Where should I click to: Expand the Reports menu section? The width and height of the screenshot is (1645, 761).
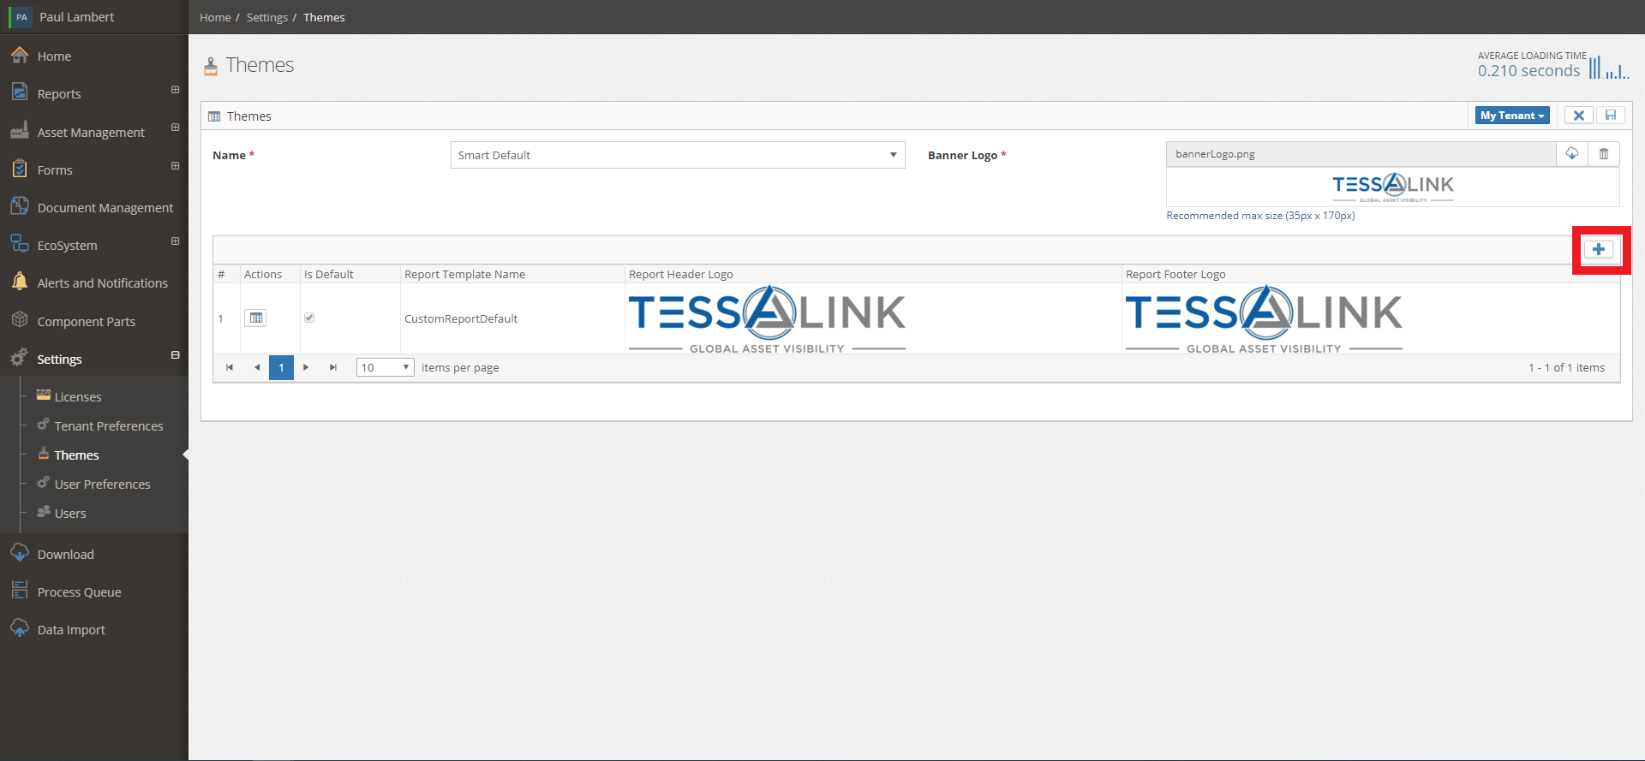point(175,90)
